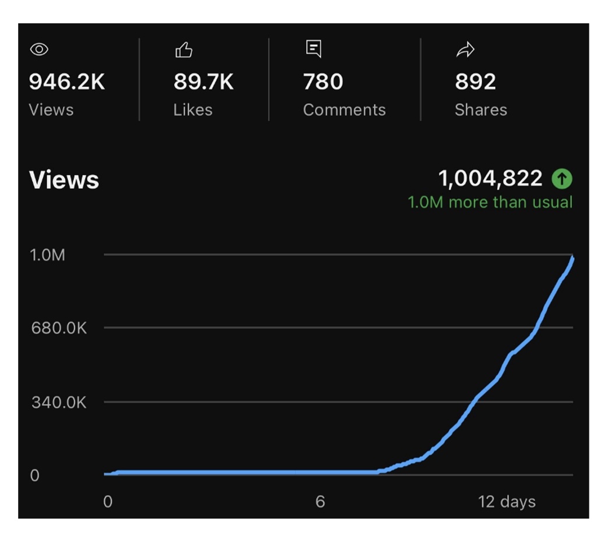The height and width of the screenshot is (539, 608).
Task: Click the comment bubble icon
Action: click(x=314, y=49)
